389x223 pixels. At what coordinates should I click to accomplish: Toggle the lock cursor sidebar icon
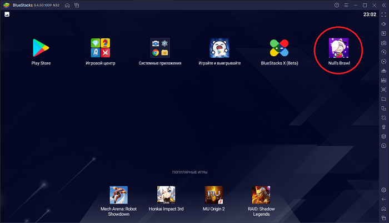click(x=384, y=33)
